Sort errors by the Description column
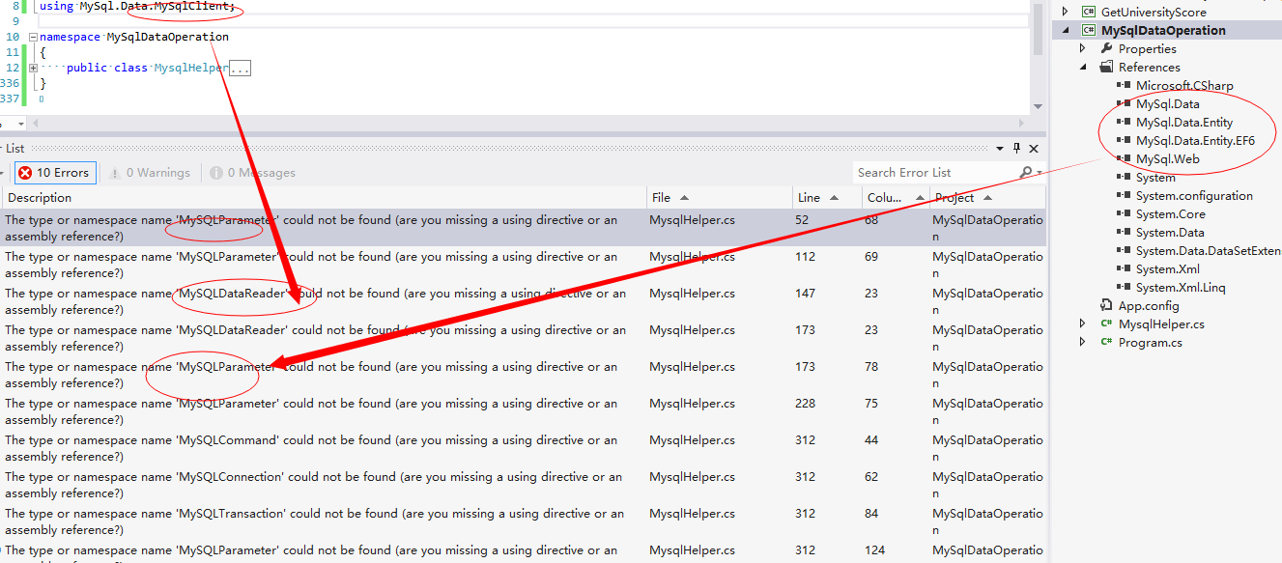The width and height of the screenshot is (1282, 563). (324, 197)
